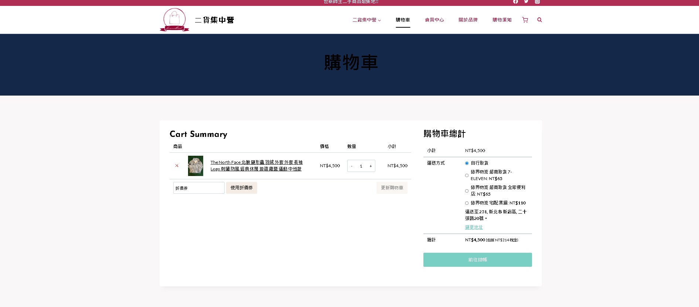Click the search magnifier icon
The width and height of the screenshot is (699, 307).
[x=539, y=20]
